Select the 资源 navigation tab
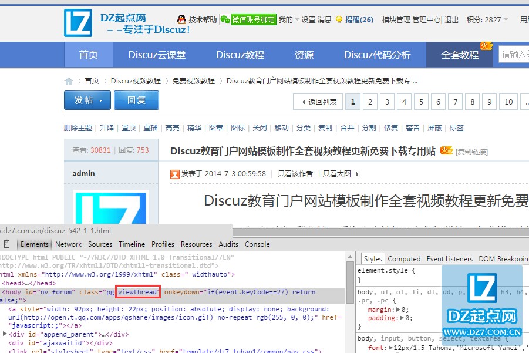Viewport: 529px width, 353px height. coord(304,55)
